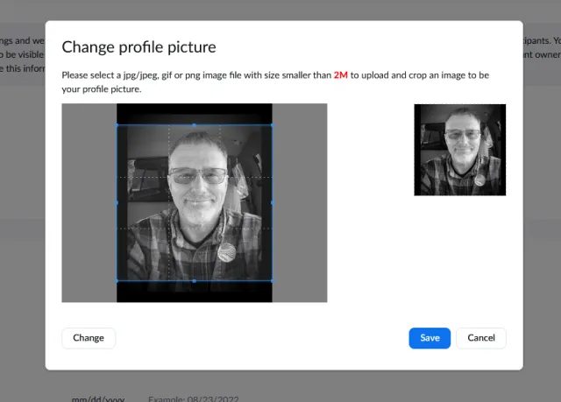Click the gray margin left of the photo
The image size is (561, 402).
(89, 202)
